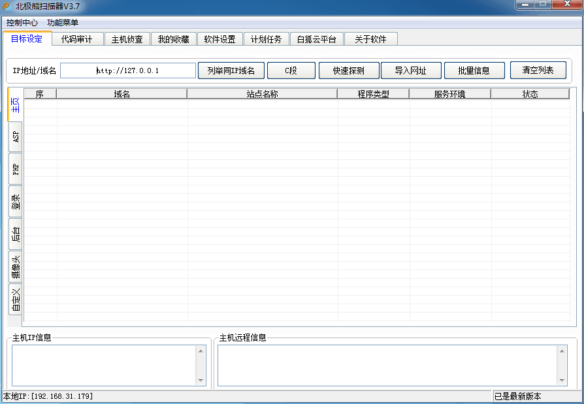Click down arrow of 主机IP信息 scrollbar
Image resolution: width=584 pixels, height=404 pixels.
point(201,381)
